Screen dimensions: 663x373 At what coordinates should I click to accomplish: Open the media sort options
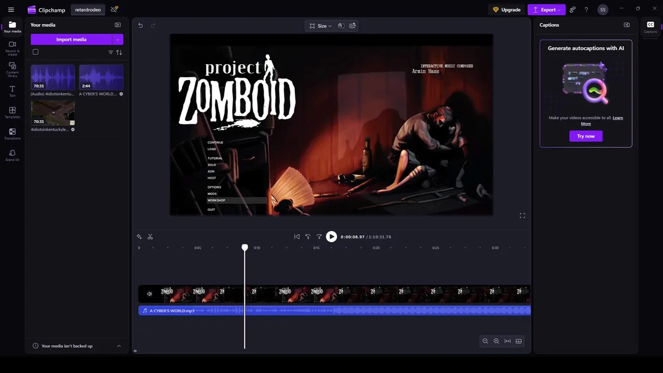[119, 52]
